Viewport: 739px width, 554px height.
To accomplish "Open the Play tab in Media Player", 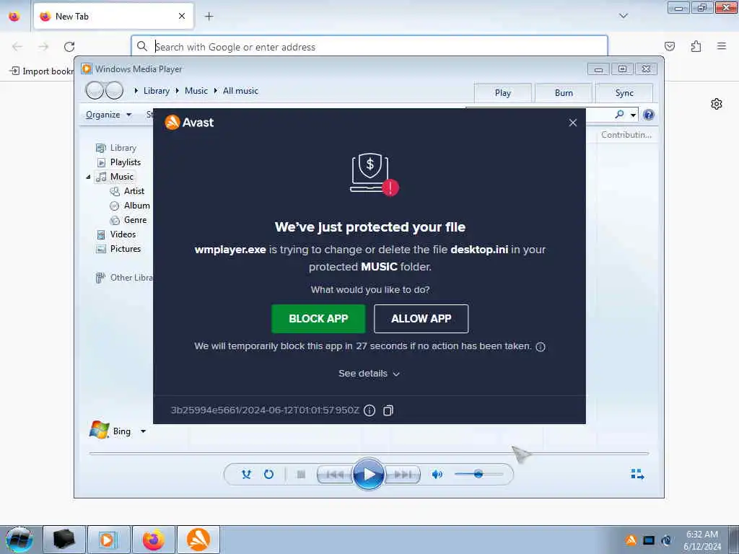I will [502, 93].
